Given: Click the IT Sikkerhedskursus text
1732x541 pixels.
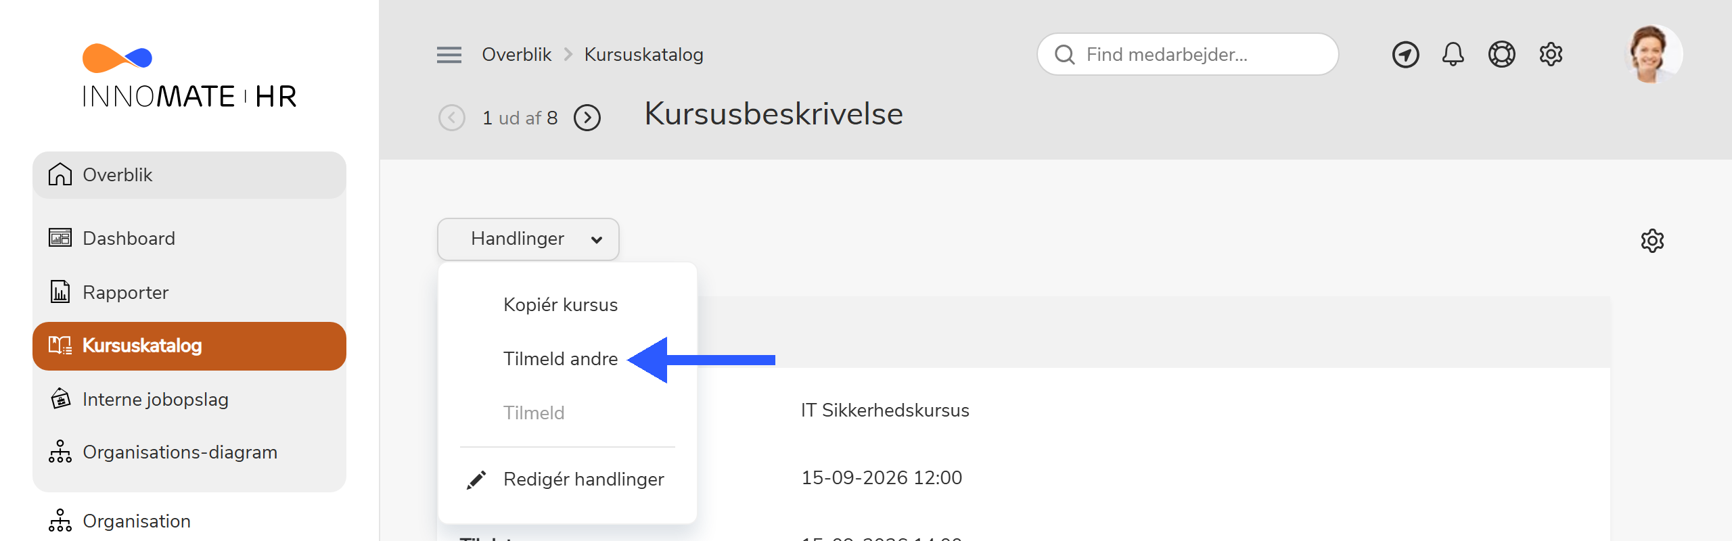Looking at the screenshot, I should point(885,410).
